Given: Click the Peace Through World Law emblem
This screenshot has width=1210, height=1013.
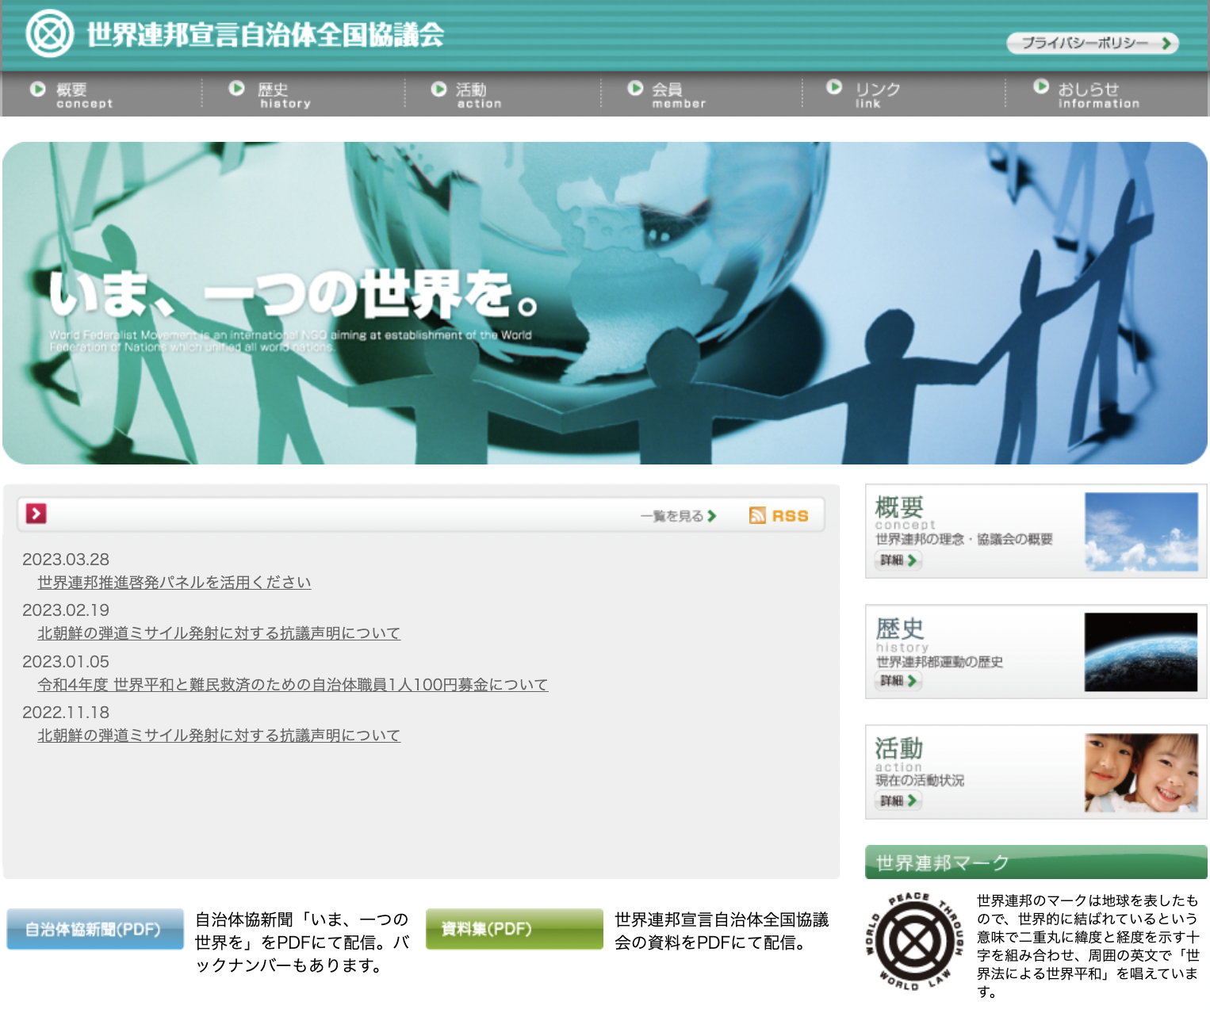Looking at the screenshot, I should pos(914,942).
